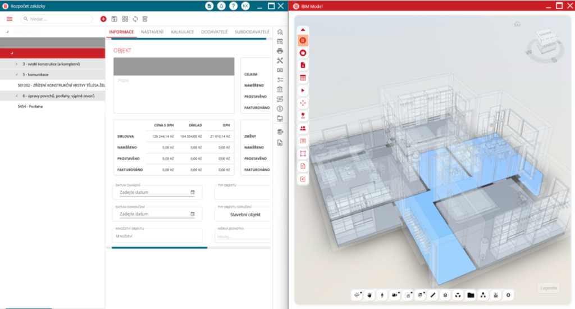Collapse the BIM sidebar with up arrow

(303, 29)
